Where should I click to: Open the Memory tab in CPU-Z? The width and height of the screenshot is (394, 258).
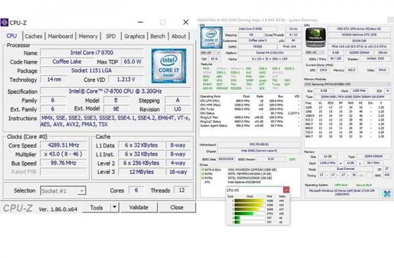88,36
